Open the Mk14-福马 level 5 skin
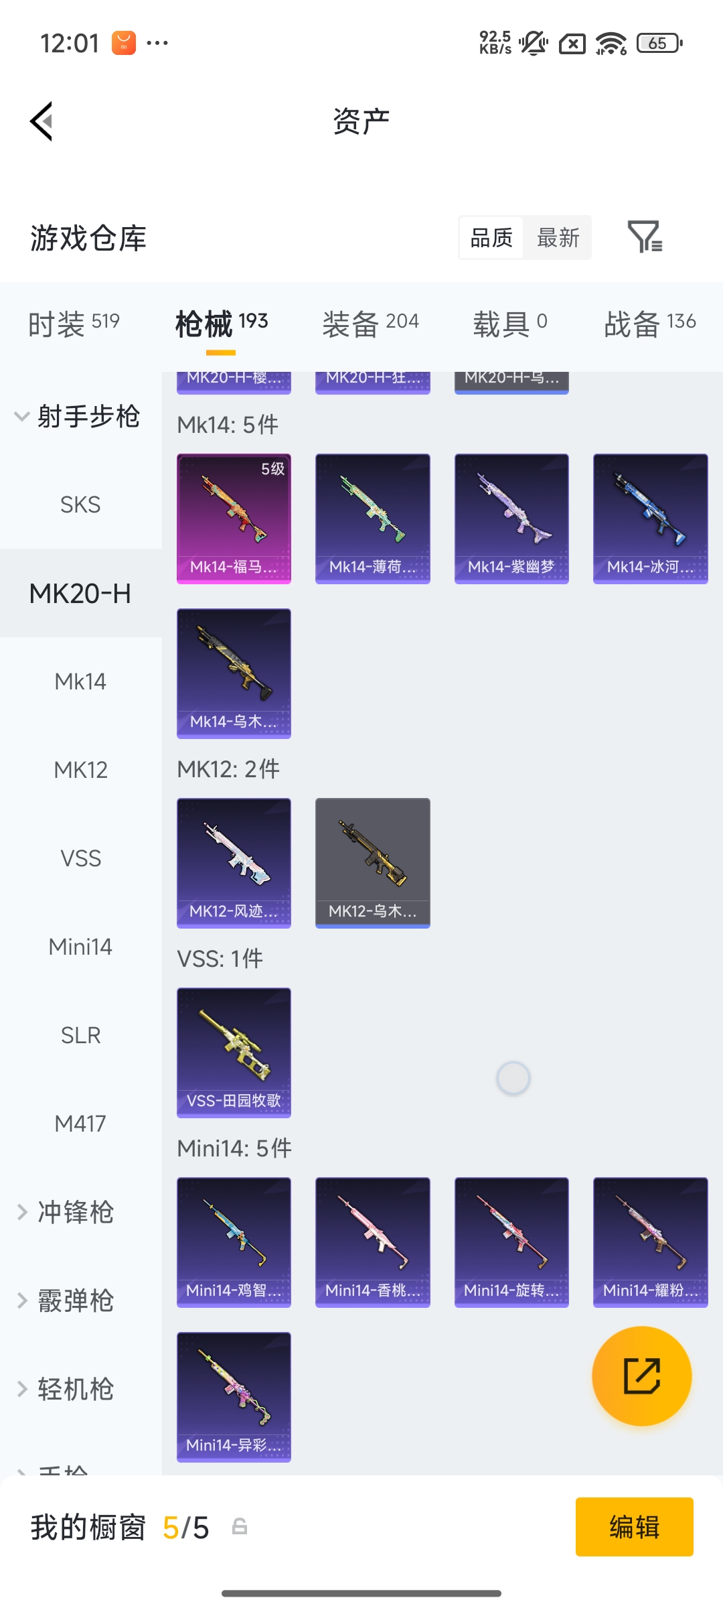The height and width of the screenshot is (1608, 723). point(234,519)
